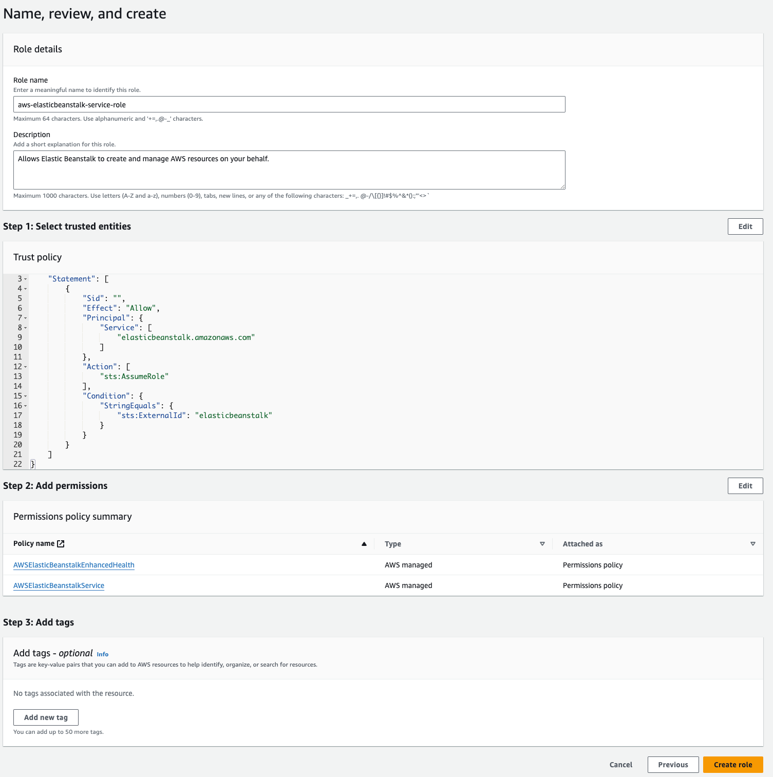The height and width of the screenshot is (777, 773).
Task: Fold the Condition block on line 15
Action: (26, 396)
